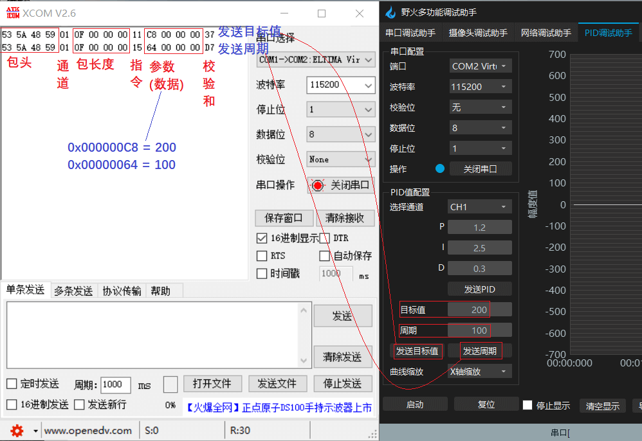Open the COM1->COM2 serial port dropdown
The height and width of the screenshot is (441, 642).
(316, 60)
